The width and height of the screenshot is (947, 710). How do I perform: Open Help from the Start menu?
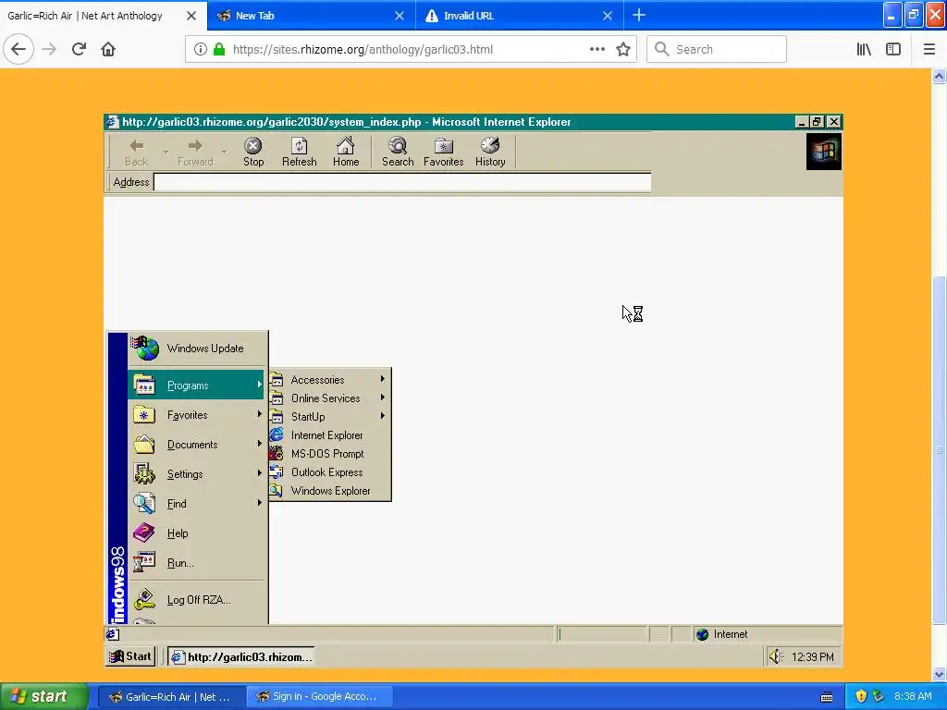point(196,533)
